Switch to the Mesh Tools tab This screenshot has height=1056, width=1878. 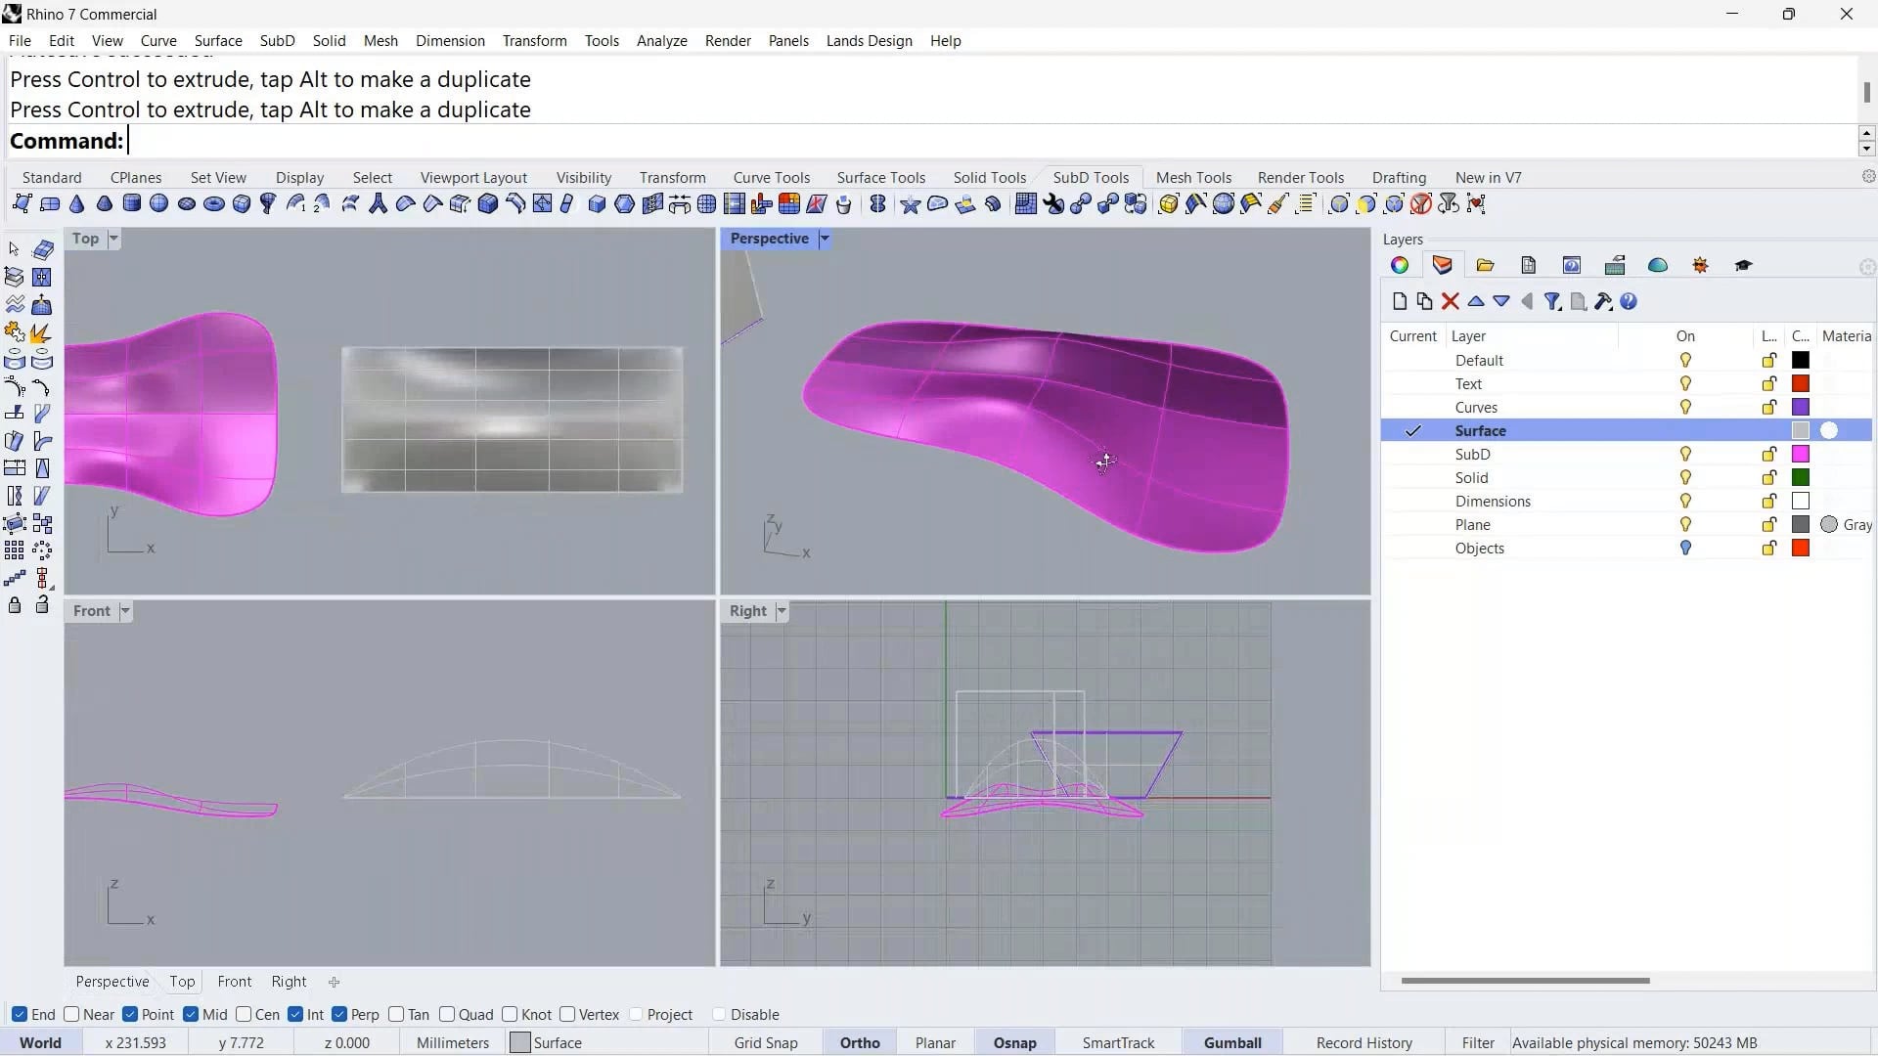1194,177
